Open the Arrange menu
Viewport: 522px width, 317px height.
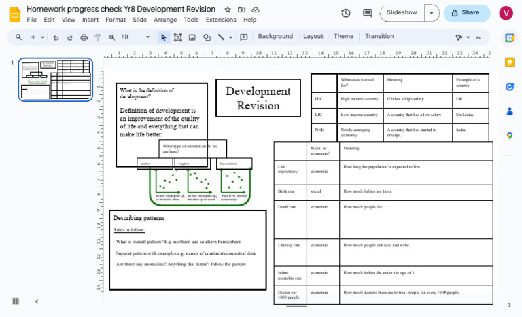[165, 20]
